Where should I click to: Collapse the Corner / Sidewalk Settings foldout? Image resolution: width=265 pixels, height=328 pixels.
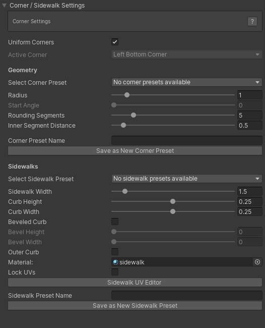4,6
